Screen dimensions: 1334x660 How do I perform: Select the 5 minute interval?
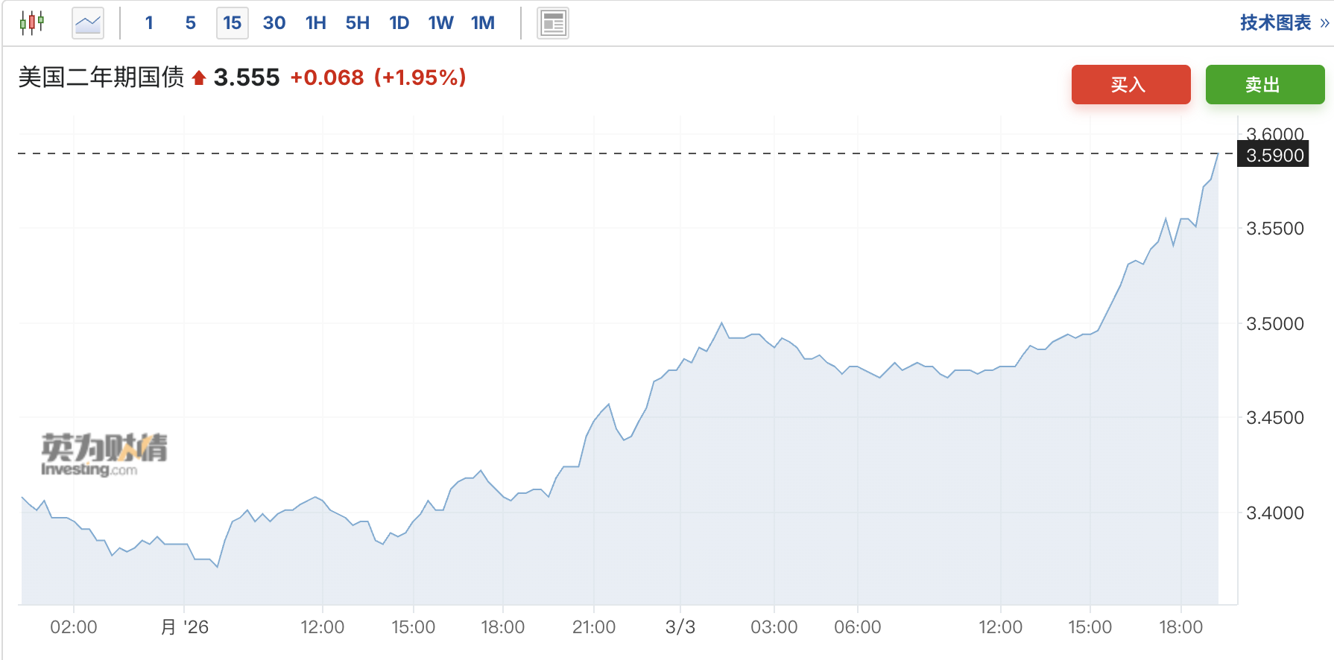[191, 23]
